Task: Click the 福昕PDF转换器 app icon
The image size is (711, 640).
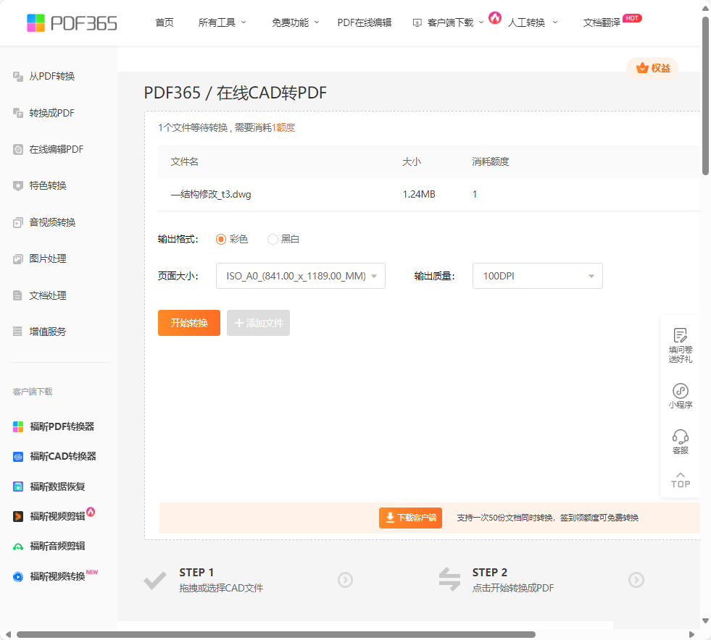Action: click(x=18, y=426)
